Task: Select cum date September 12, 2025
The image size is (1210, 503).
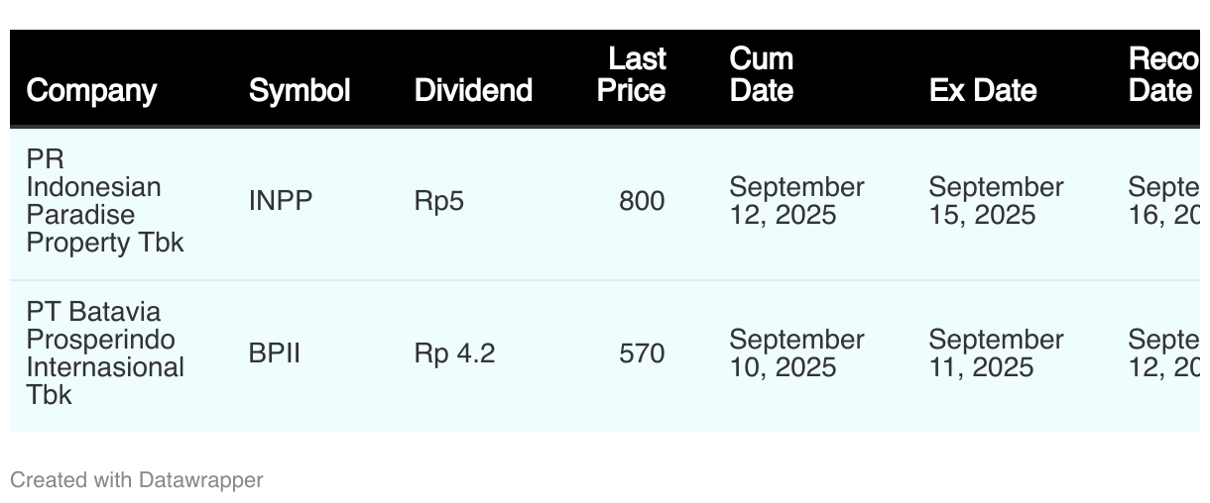Action: (x=796, y=201)
